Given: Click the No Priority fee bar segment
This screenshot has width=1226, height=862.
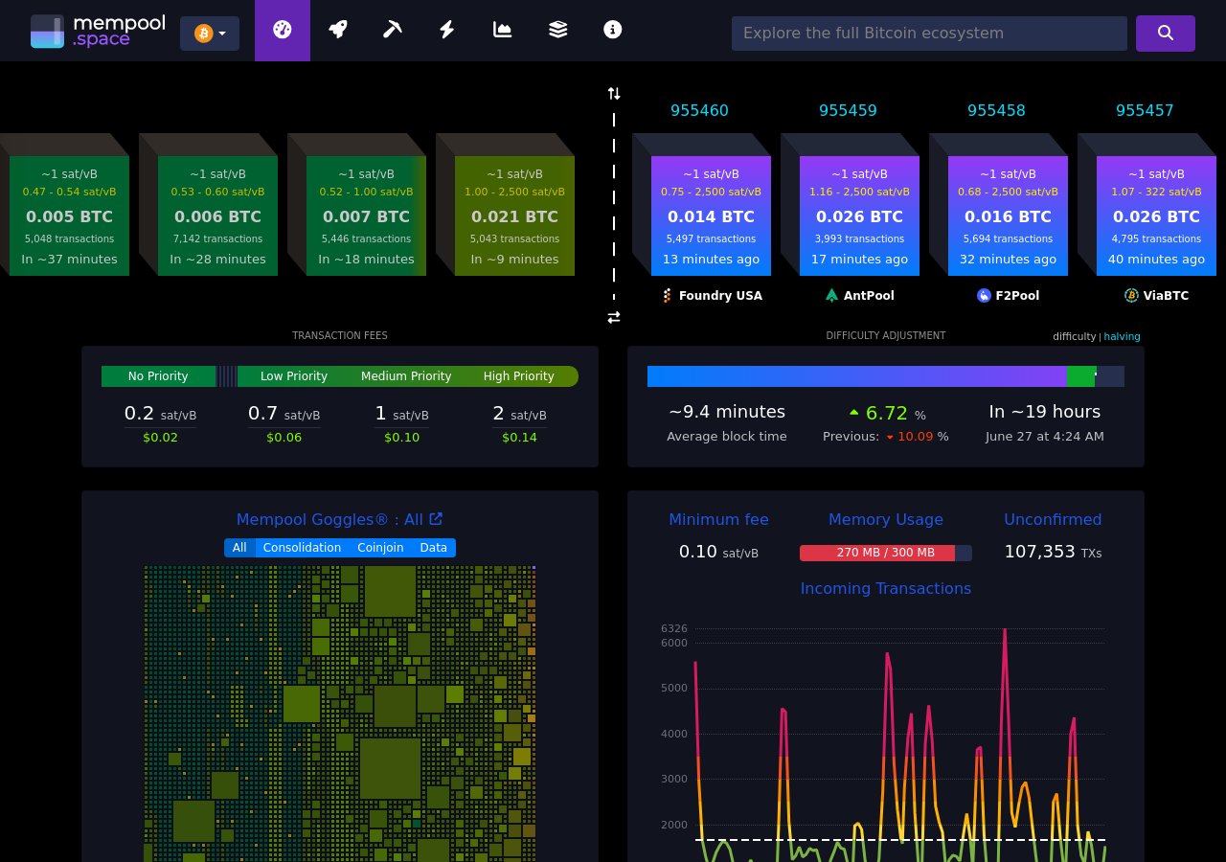Looking at the screenshot, I should coord(158,376).
